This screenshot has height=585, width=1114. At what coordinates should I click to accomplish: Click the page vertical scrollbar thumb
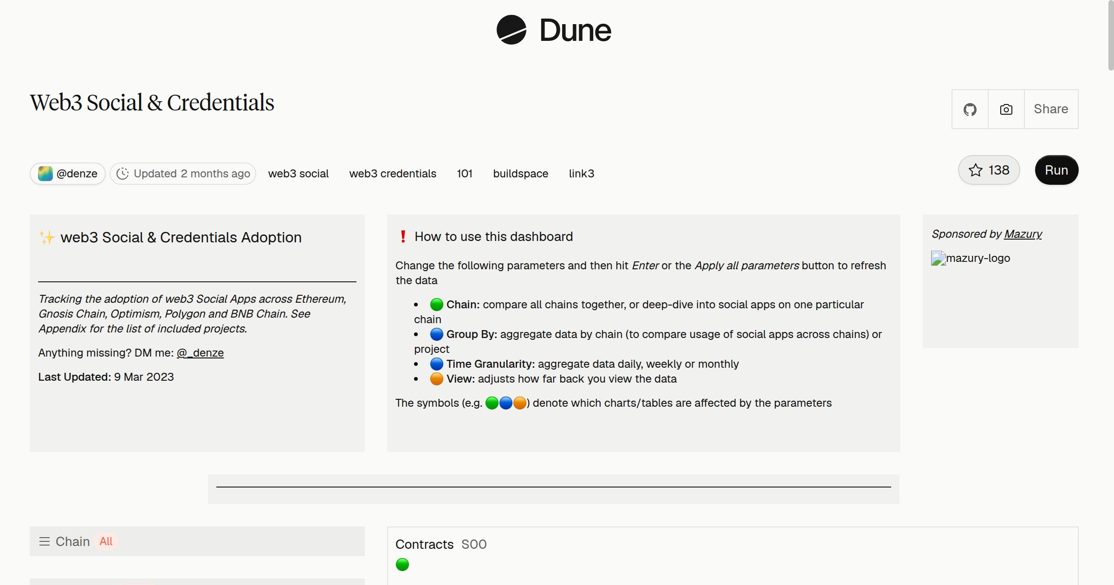coord(1110,35)
